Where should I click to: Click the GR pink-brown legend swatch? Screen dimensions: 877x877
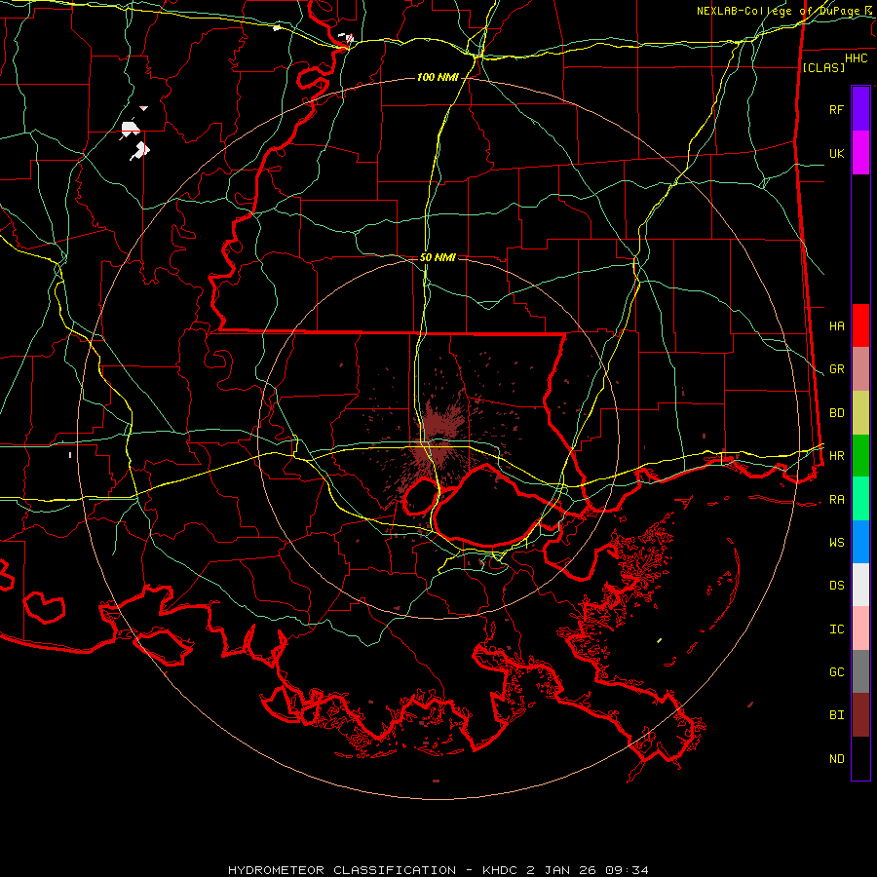860,369
